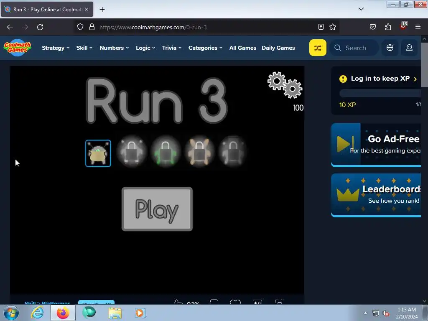Expand the Categories menu
Image resolution: width=428 pixels, height=321 pixels.
point(205,48)
